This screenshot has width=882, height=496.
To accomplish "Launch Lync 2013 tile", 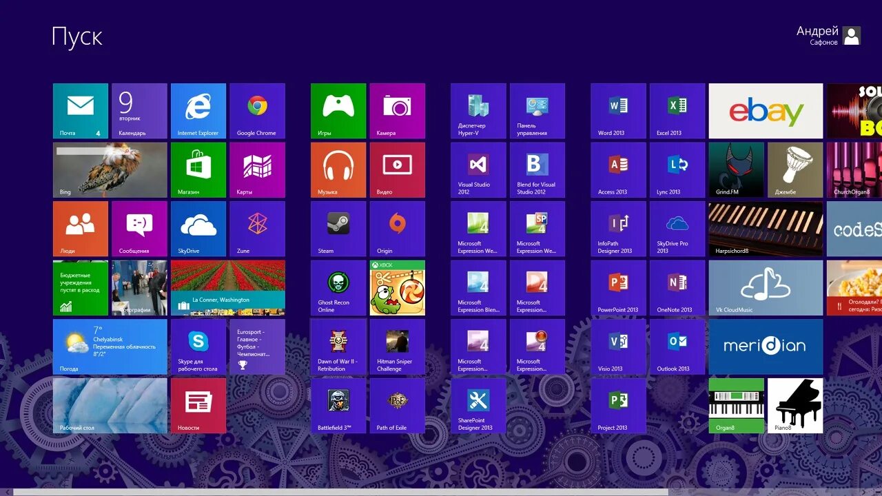I will coord(677,170).
